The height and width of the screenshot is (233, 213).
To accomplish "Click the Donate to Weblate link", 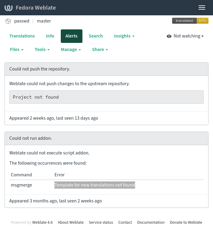I will 186,222.
